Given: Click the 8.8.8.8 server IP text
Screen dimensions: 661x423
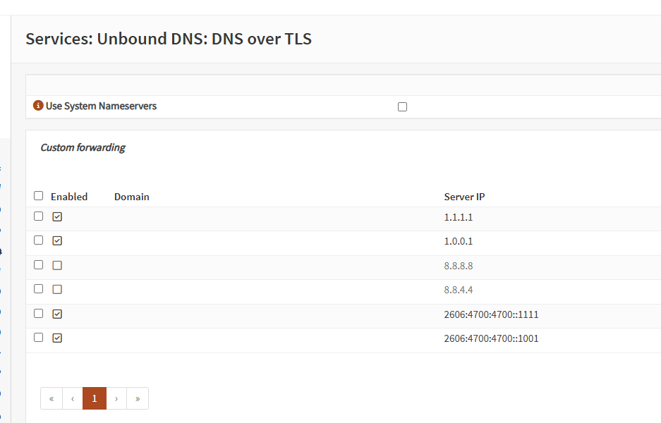Looking at the screenshot, I should [x=459, y=266].
